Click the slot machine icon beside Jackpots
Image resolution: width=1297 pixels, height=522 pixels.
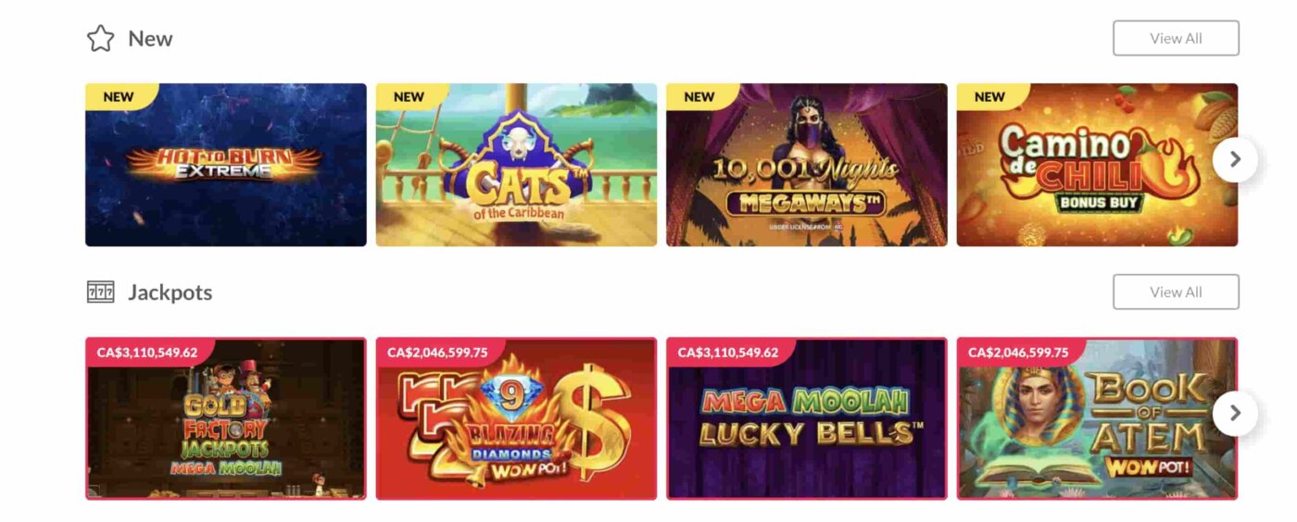100,292
